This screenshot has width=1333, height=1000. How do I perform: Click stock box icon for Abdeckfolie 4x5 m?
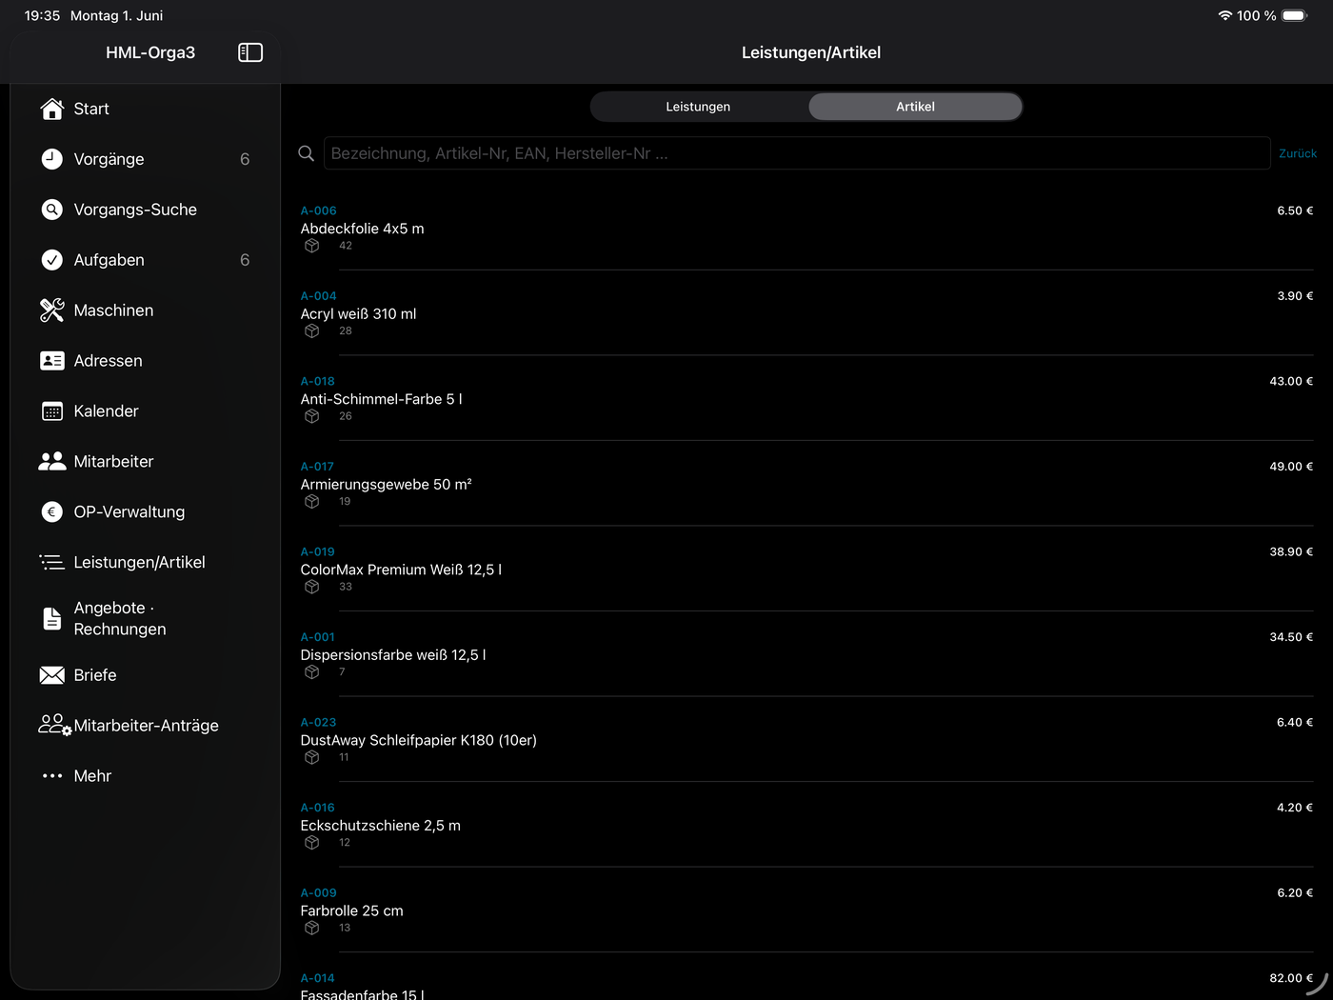tap(312, 246)
